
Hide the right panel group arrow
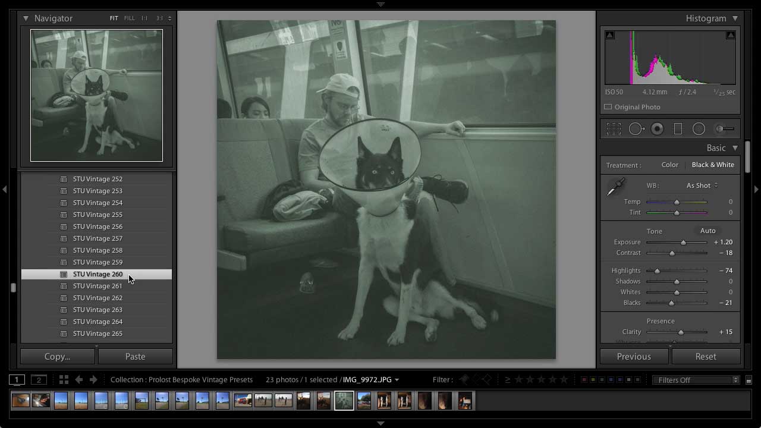tap(756, 189)
